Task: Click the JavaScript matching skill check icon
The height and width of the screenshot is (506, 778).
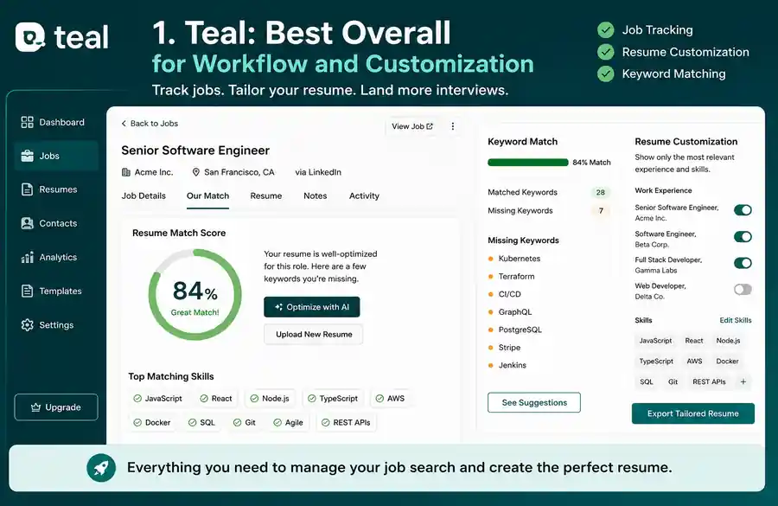Action: tap(137, 398)
